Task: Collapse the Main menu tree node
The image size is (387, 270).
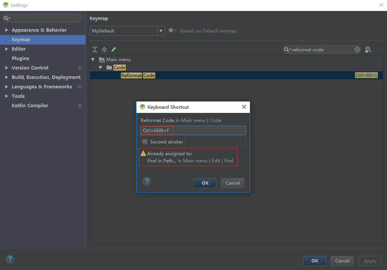Action: coord(93,59)
